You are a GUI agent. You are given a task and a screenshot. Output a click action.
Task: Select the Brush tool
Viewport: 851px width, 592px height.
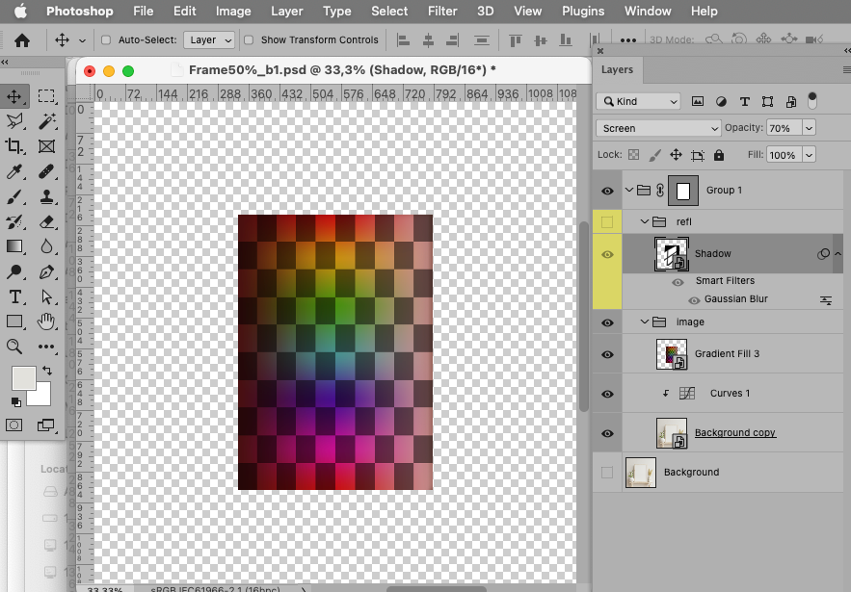click(13, 197)
